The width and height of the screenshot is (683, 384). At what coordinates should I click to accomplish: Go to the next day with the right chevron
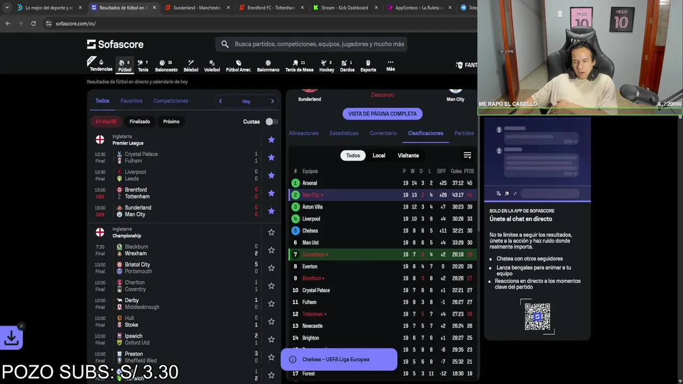(x=272, y=101)
